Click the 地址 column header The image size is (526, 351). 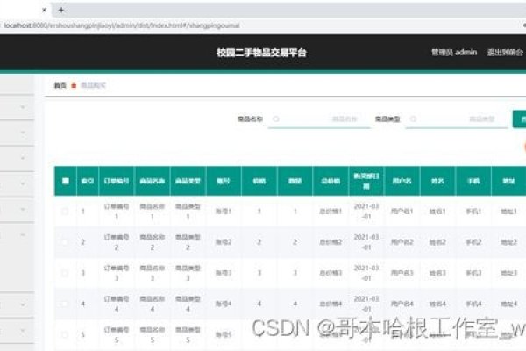click(508, 181)
